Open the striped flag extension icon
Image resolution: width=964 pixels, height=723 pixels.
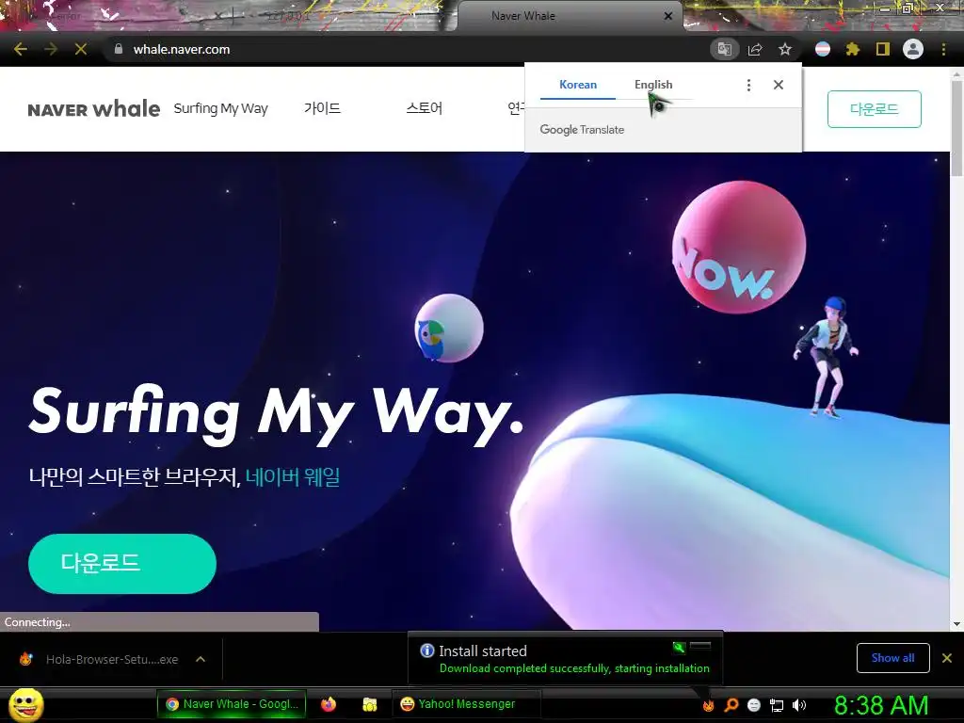click(823, 49)
